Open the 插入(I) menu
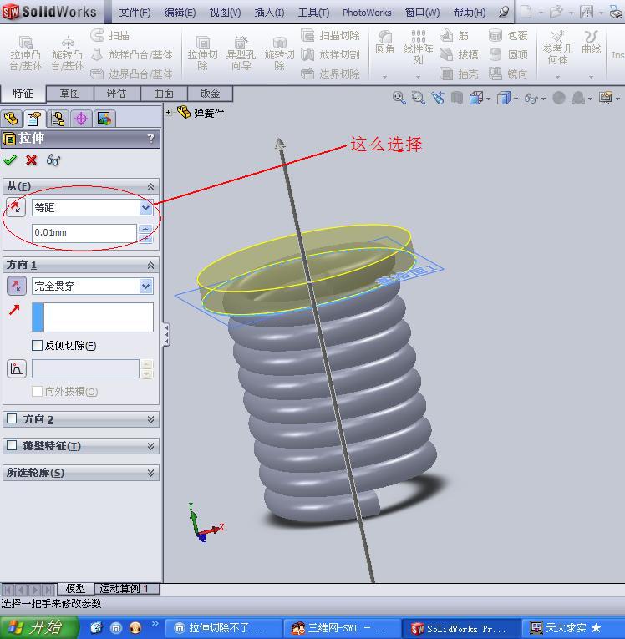 pos(270,13)
